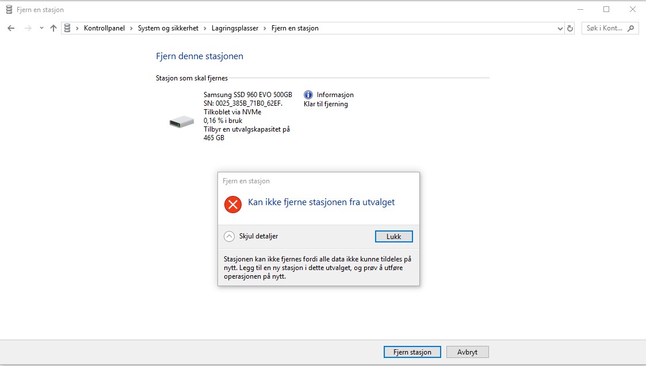Refresh the page with refresh icon
Image resolution: width=646 pixels, height=366 pixels.
pos(570,28)
